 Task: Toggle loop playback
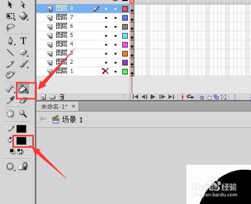[x=190, y=97]
